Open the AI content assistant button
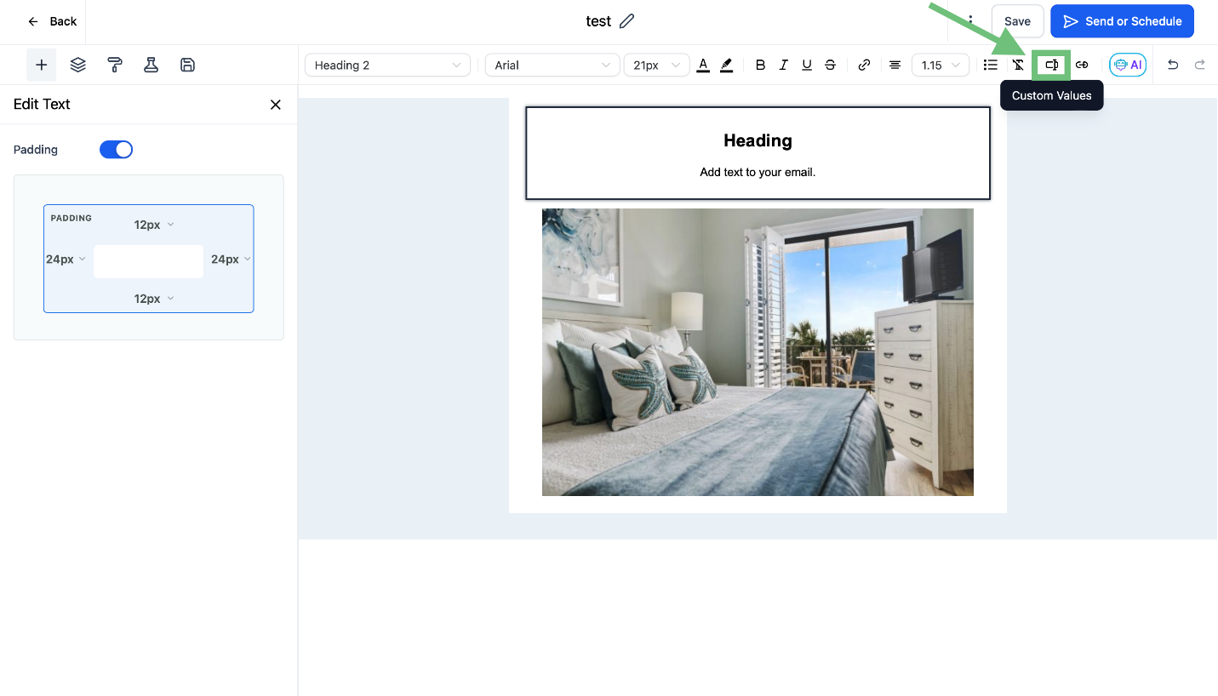The width and height of the screenshot is (1218, 696). (1128, 65)
